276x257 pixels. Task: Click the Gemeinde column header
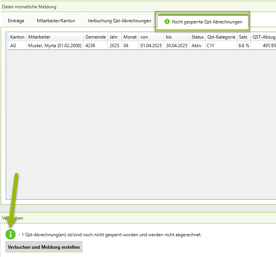[x=95, y=37]
